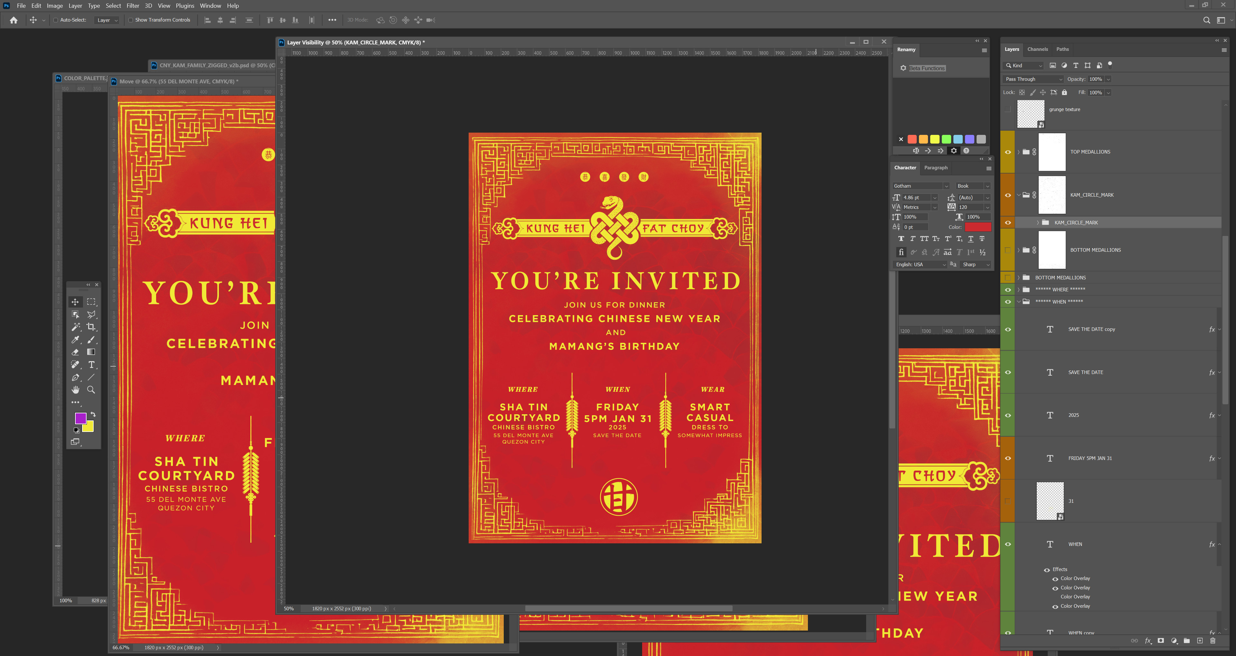Select the Object Selection tool
Image resolution: width=1236 pixels, height=656 pixels.
click(x=75, y=314)
